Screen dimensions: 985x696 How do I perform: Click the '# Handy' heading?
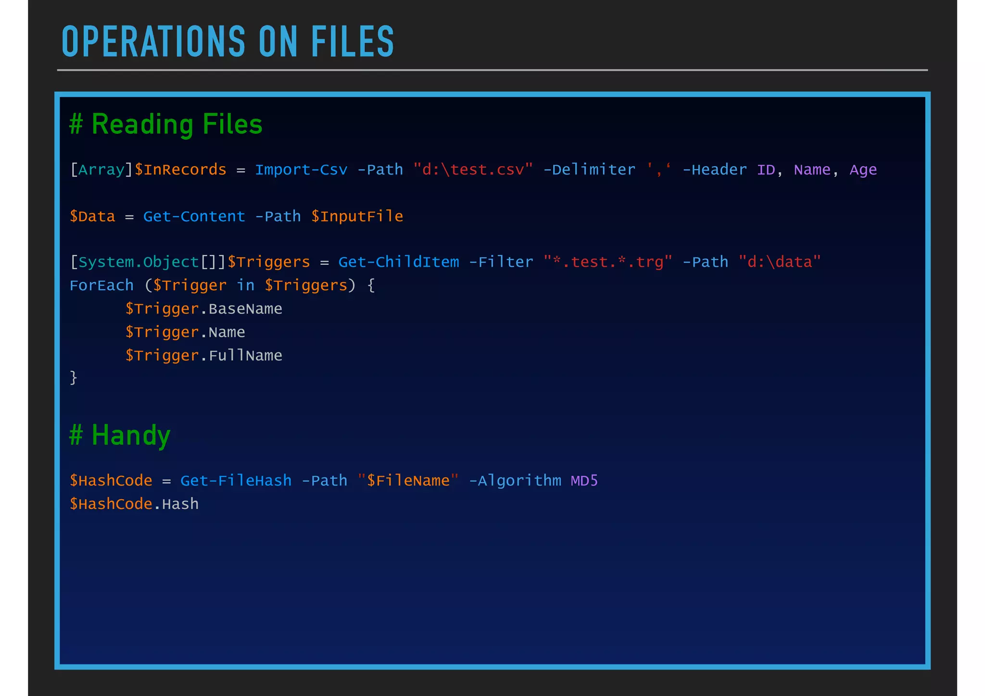point(120,435)
